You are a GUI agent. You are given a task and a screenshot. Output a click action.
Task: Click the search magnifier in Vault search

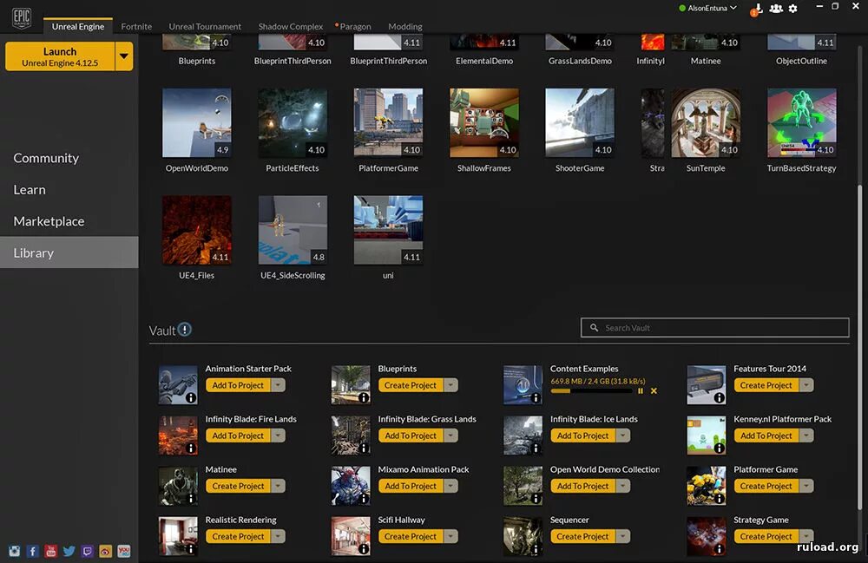coord(594,327)
